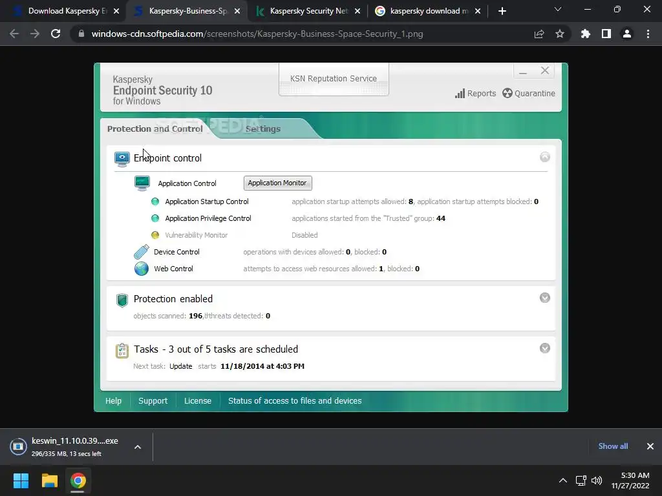Click Show all downloads

click(x=613, y=446)
